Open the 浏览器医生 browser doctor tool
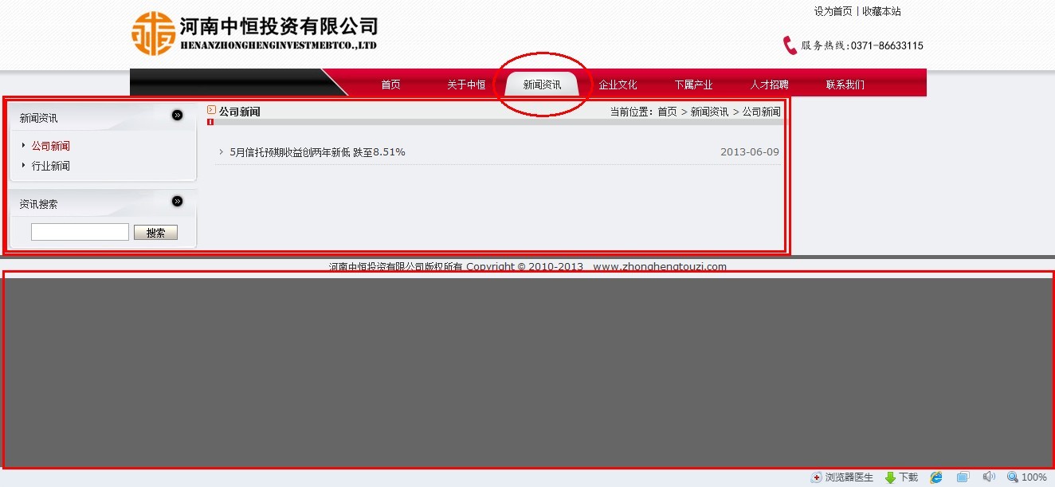This screenshot has width=1055, height=487. pos(842,477)
